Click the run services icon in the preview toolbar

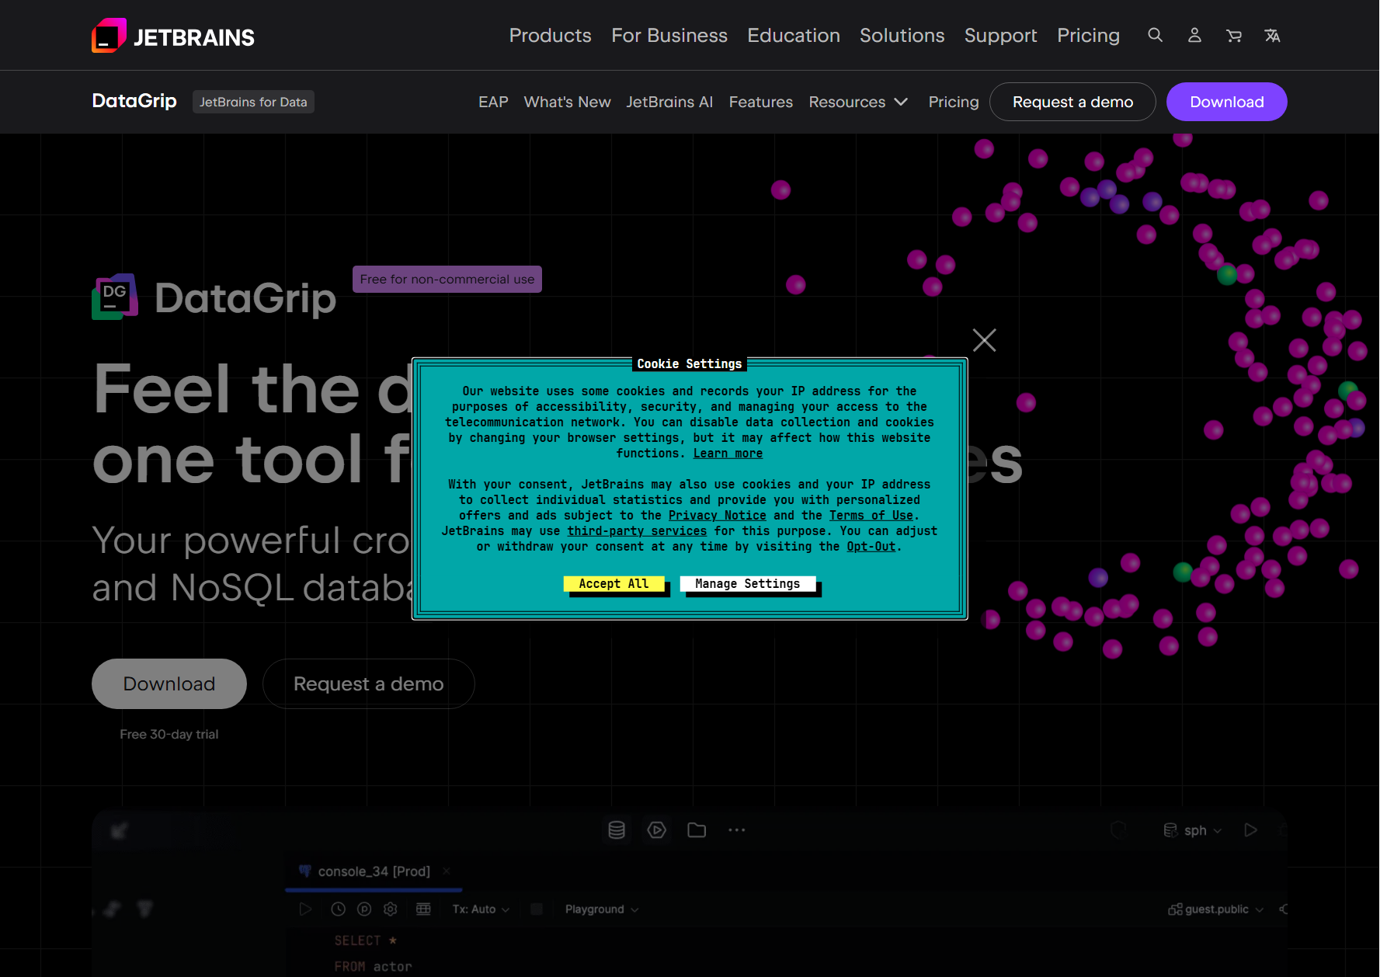click(x=656, y=830)
